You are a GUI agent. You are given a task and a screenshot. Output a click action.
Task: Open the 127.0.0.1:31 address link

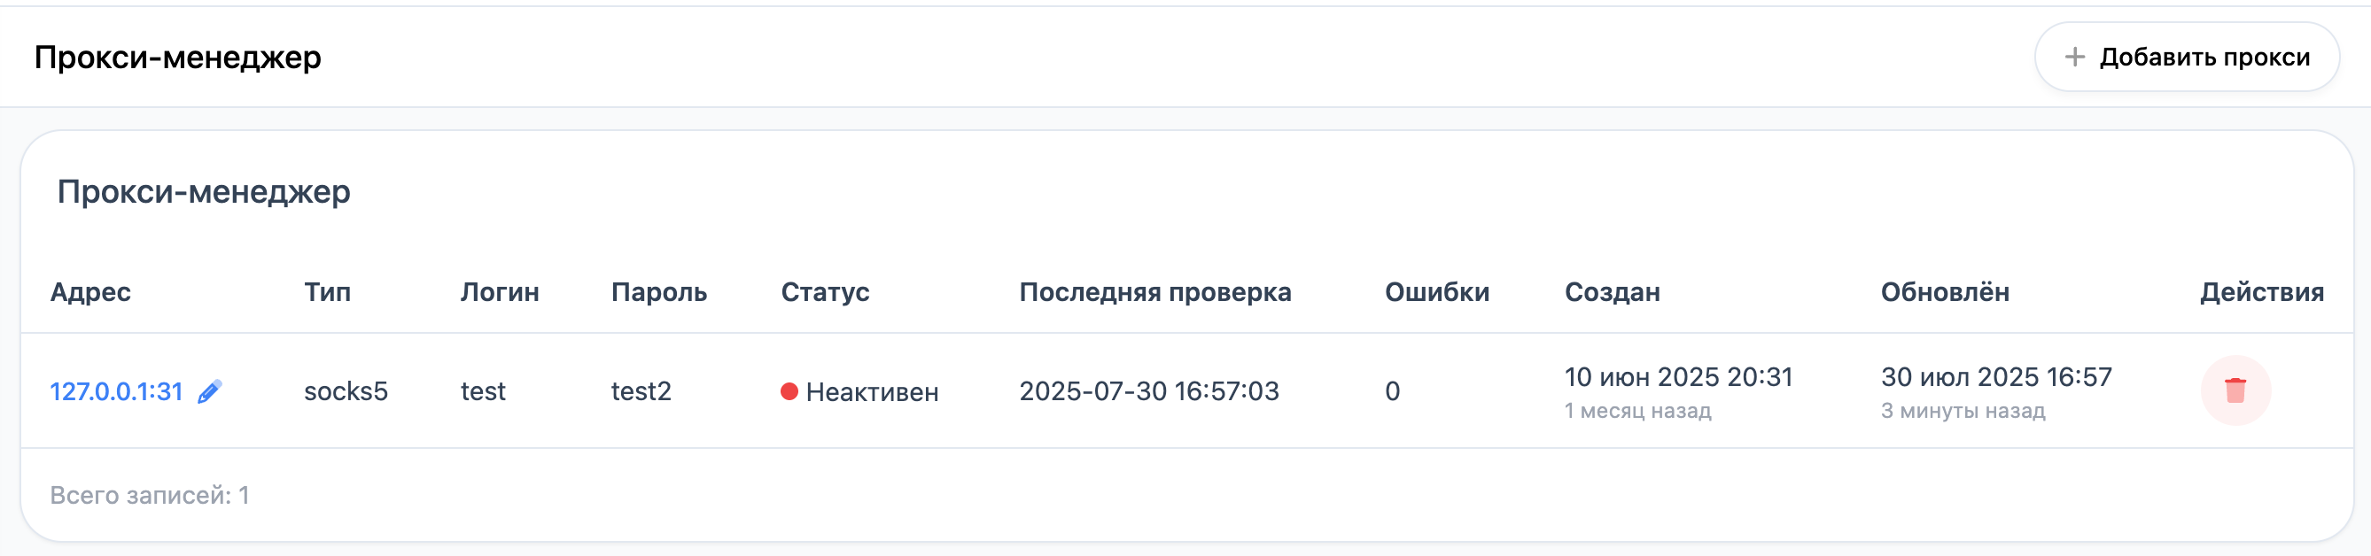pyautogui.click(x=116, y=391)
